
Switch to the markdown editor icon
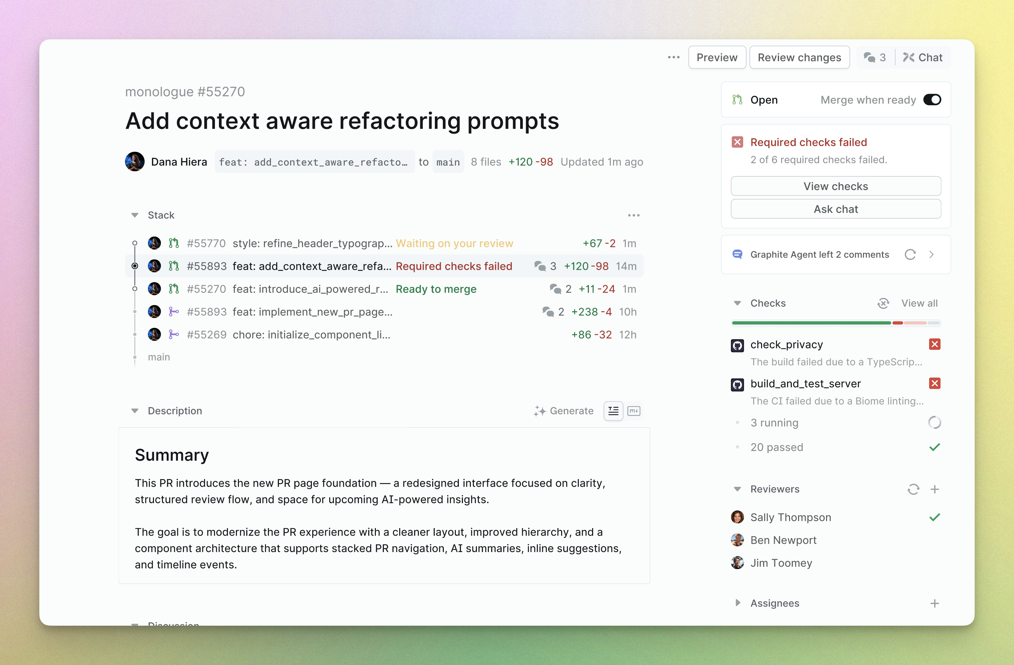[634, 411]
